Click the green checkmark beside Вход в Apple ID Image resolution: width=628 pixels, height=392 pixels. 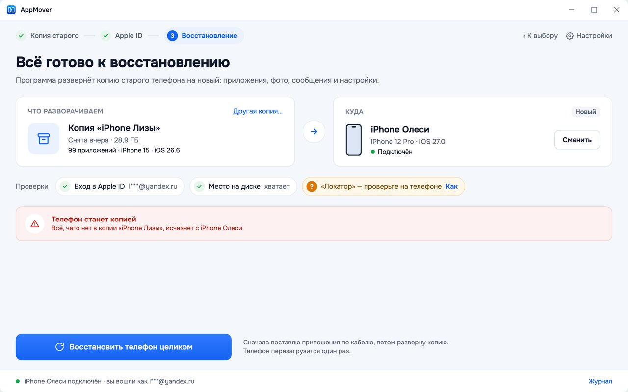pos(65,187)
